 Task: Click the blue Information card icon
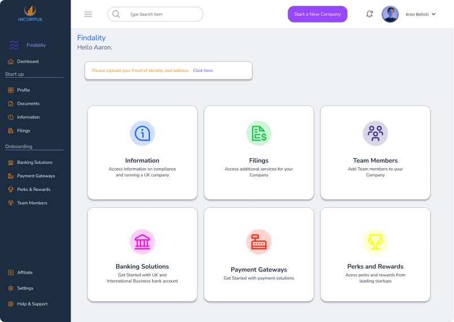coord(142,133)
